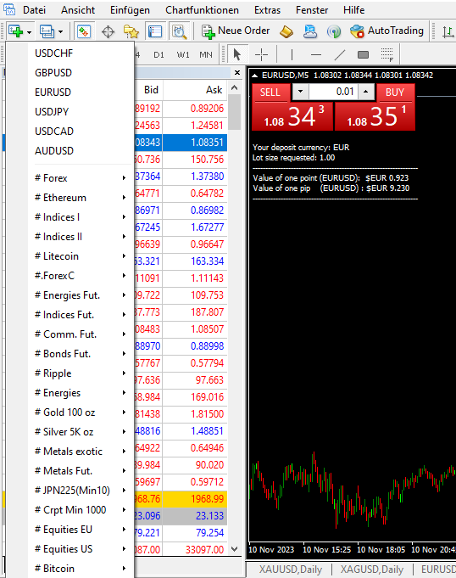Click the Neue Order button
Viewport: 456px width, 578px height.
pos(236,31)
